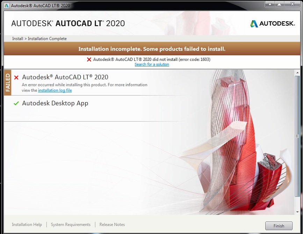Select Installation Complete in the breadcrumb
Viewport: 303px width, 234px height.
(x=46, y=38)
